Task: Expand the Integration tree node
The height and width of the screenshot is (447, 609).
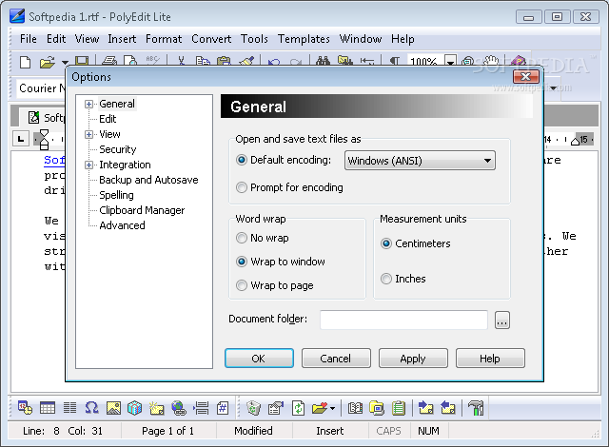Action: coord(88,165)
